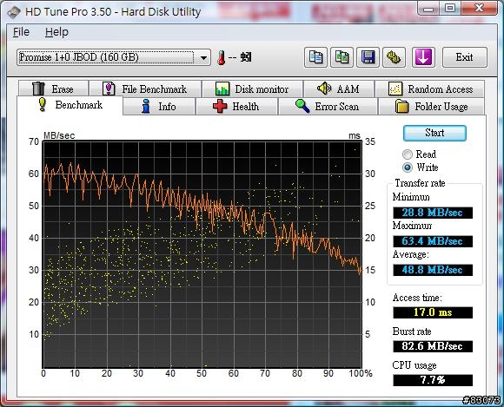Screen dimensions: 504x407
Task: Open the Random Access tab
Action: tap(430, 89)
